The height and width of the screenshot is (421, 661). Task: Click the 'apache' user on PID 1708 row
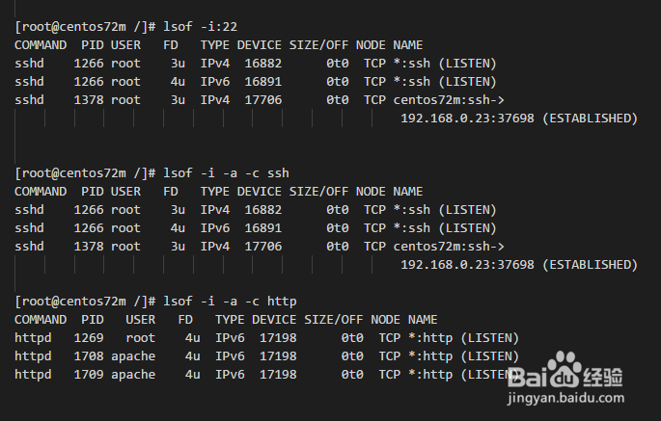click(133, 356)
